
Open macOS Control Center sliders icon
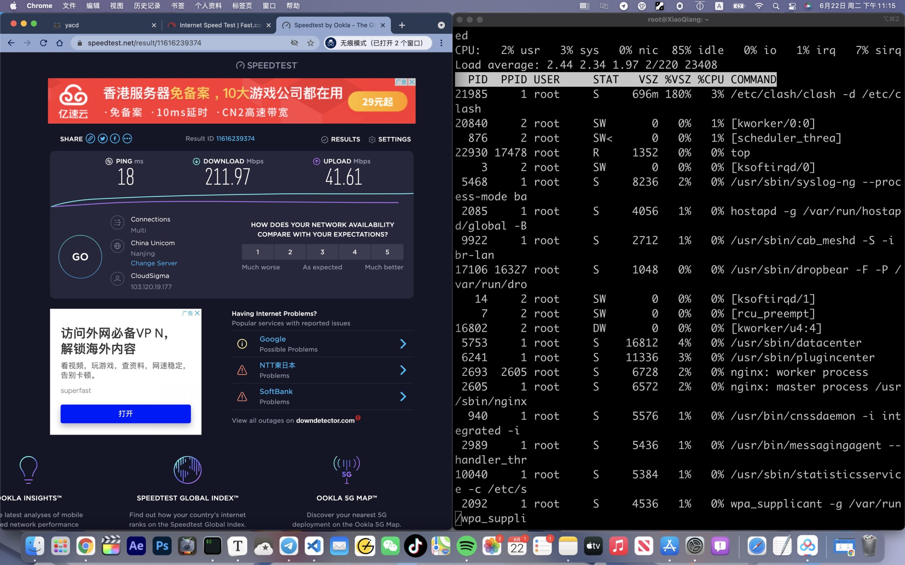pyautogui.click(x=792, y=6)
